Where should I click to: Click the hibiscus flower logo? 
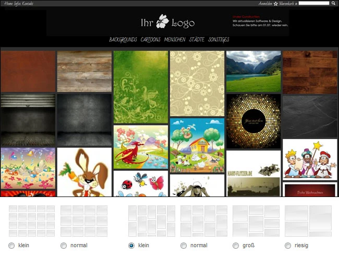162,21
